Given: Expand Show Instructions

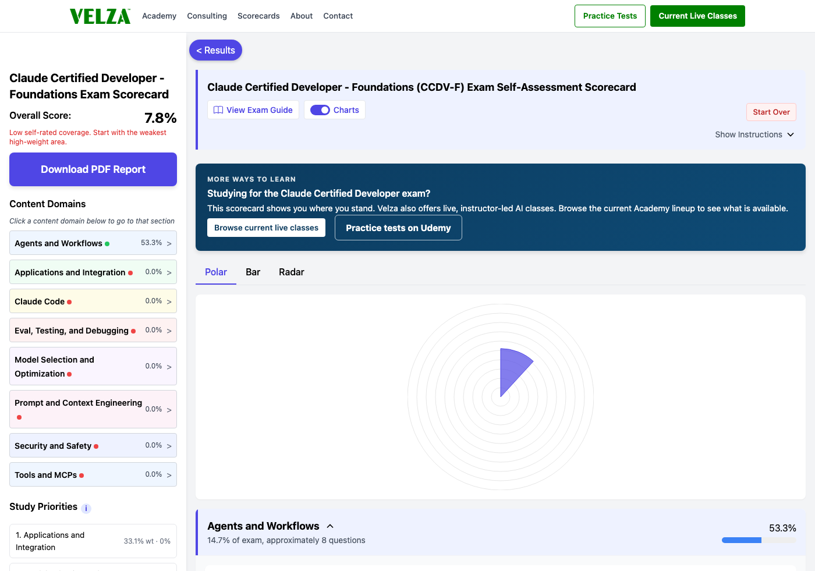Looking at the screenshot, I should 754,134.
